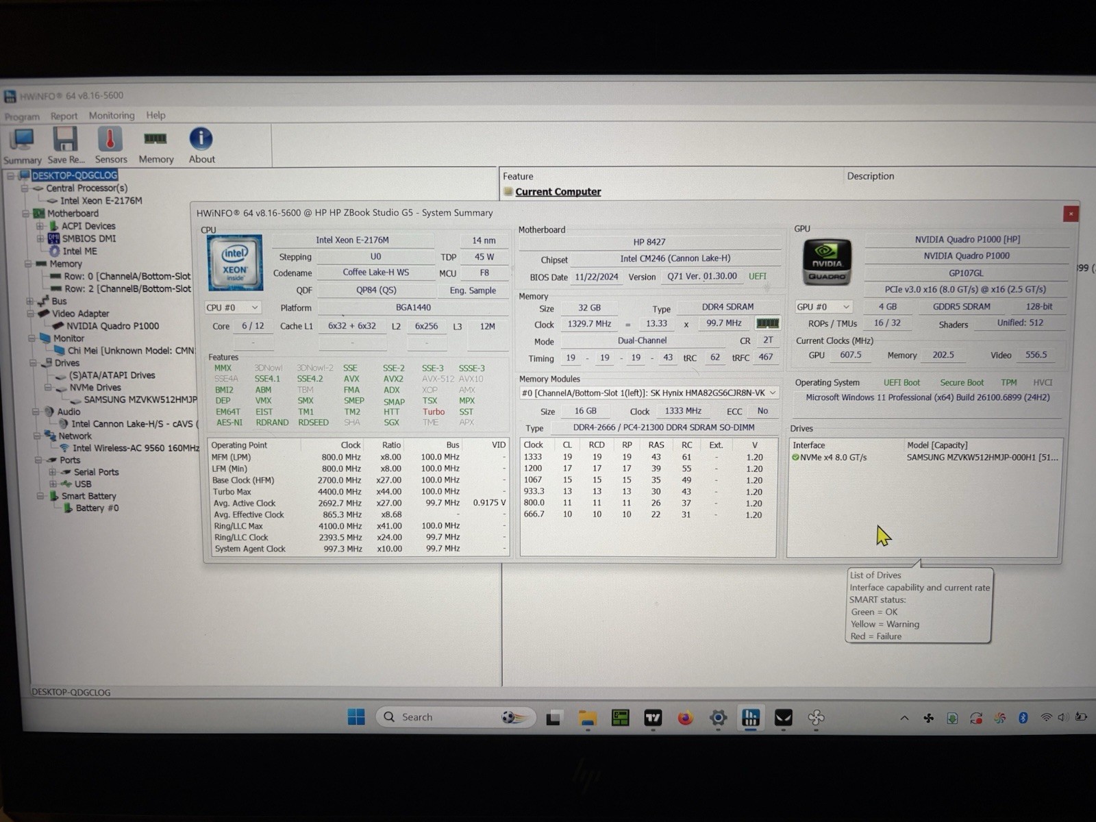Image resolution: width=1096 pixels, height=822 pixels.
Task: Click the Current Computer link
Action: click(x=558, y=192)
